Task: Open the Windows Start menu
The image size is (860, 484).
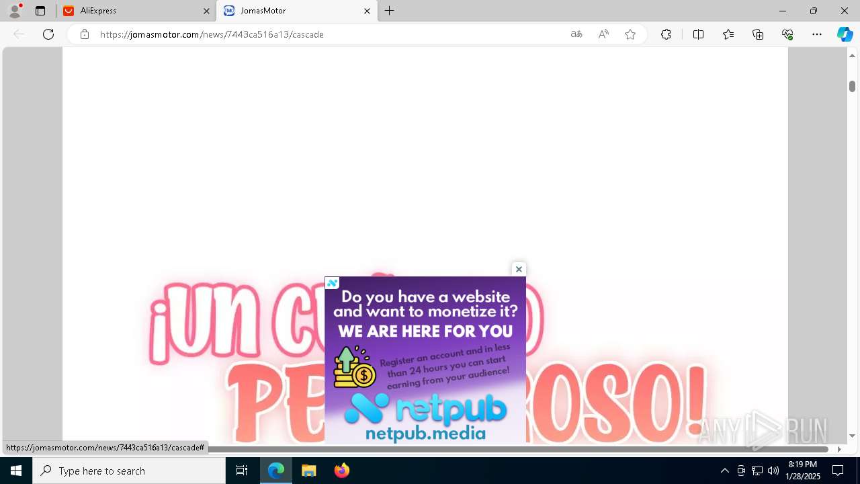Action: [x=16, y=471]
